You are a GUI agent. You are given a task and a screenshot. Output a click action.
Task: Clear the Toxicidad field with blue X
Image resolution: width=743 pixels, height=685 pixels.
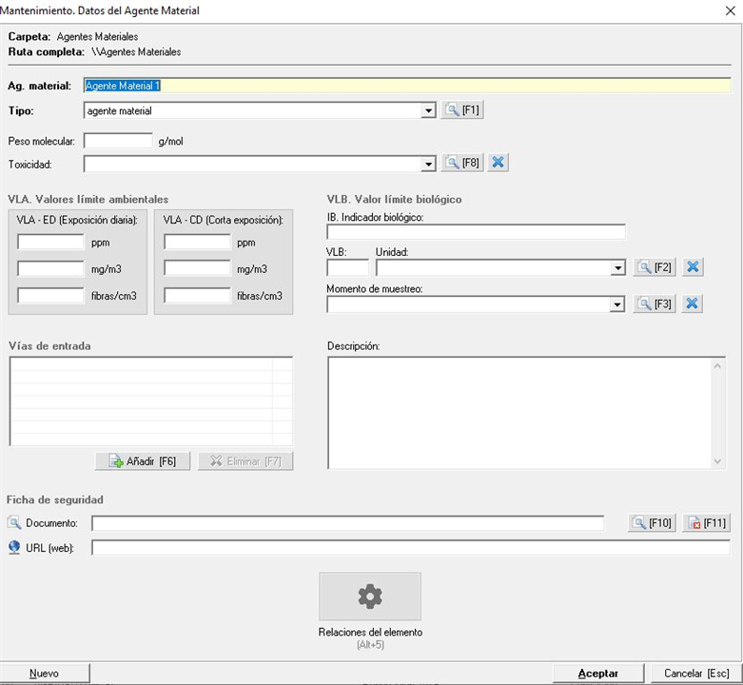click(x=499, y=164)
